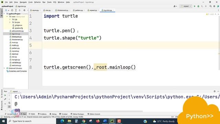Open the Navigate menu
This screenshot has height=124, width=220.
point(23,2)
